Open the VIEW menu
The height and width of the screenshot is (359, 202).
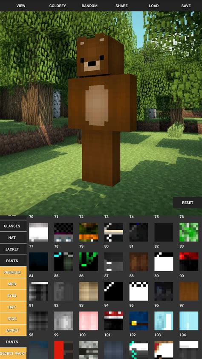pos(21,6)
